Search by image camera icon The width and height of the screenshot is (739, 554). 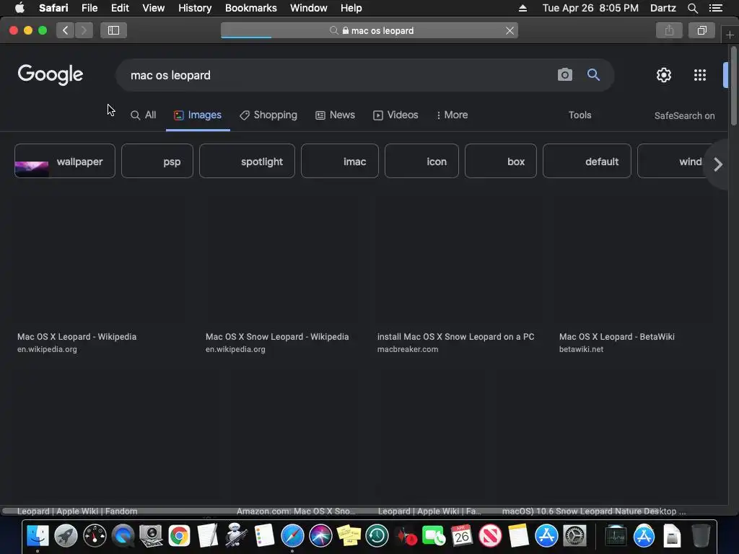click(x=564, y=74)
